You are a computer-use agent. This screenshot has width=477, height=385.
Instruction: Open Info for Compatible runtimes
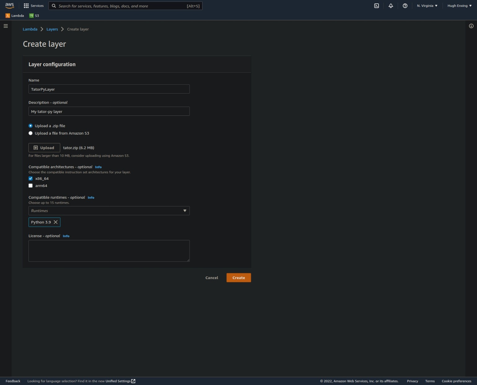(91, 197)
